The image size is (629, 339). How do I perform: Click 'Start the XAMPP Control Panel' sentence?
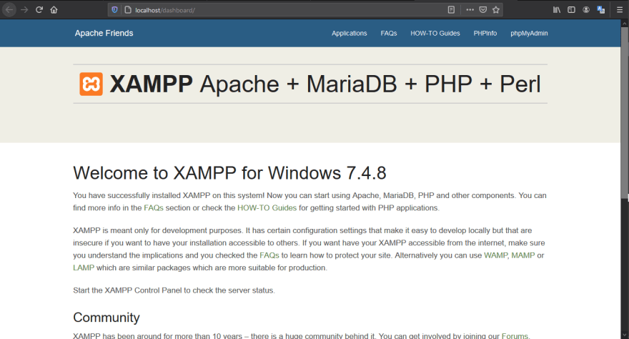(x=174, y=290)
